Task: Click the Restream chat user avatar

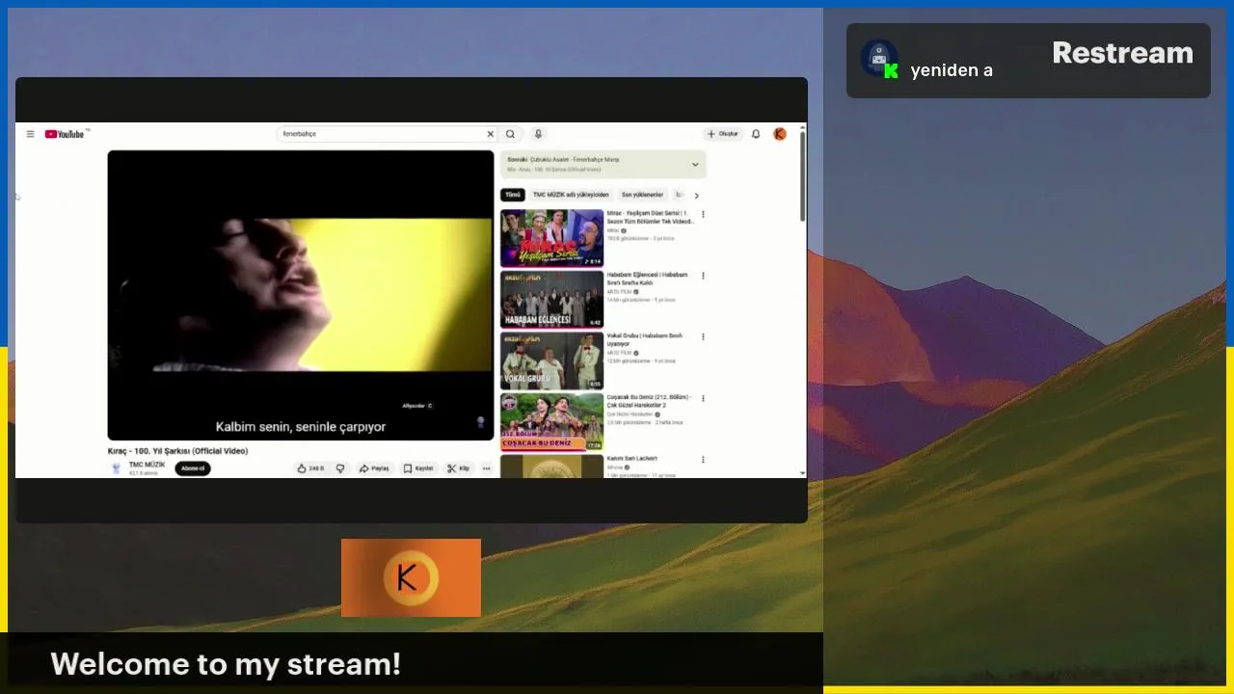Action: coord(879,60)
